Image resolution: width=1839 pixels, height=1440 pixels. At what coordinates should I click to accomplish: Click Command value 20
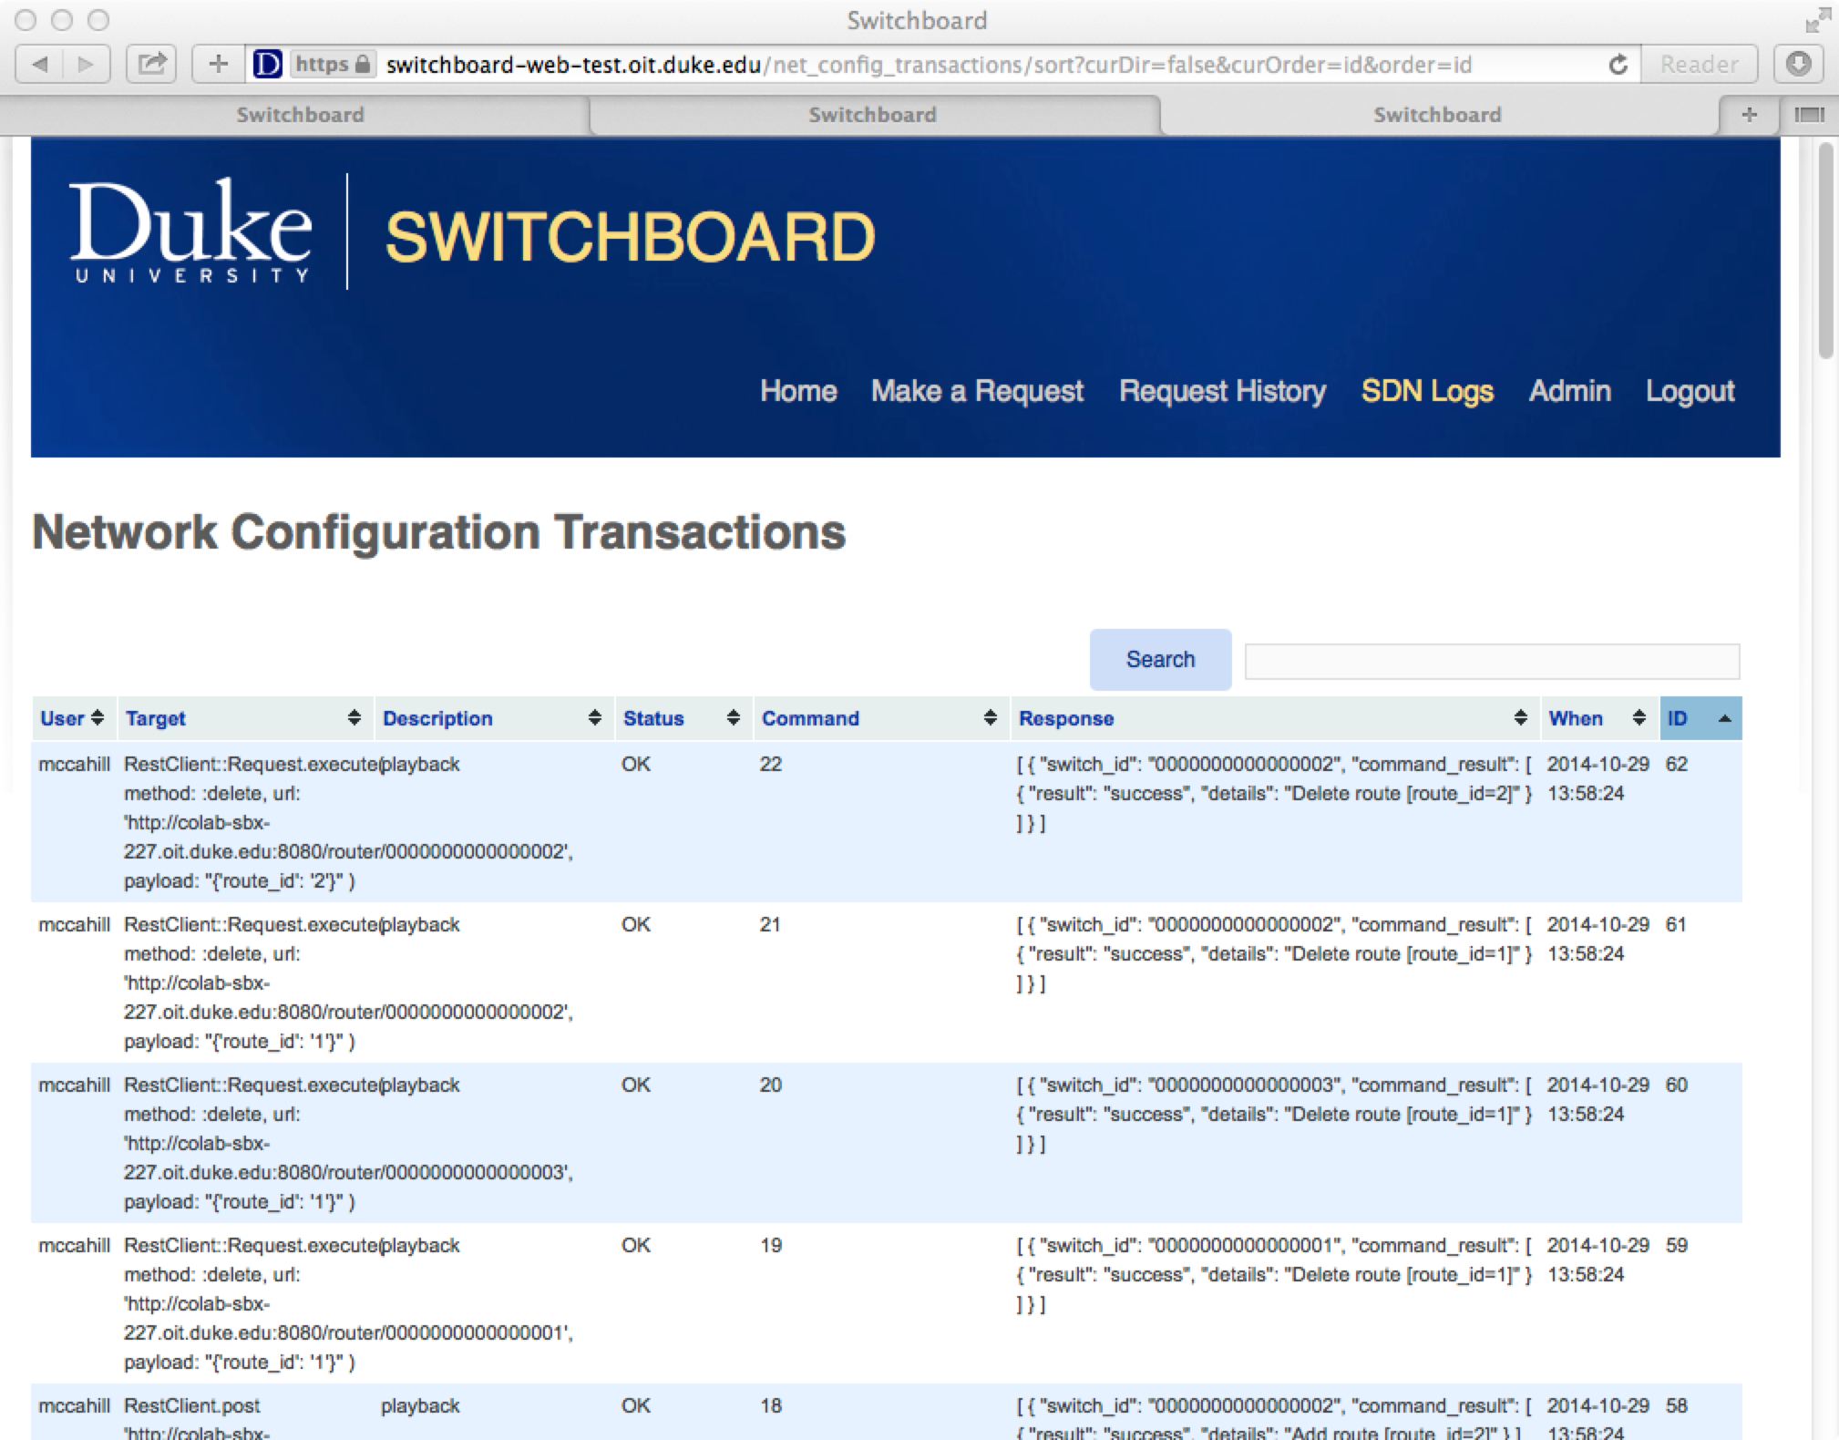[771, 1085]
